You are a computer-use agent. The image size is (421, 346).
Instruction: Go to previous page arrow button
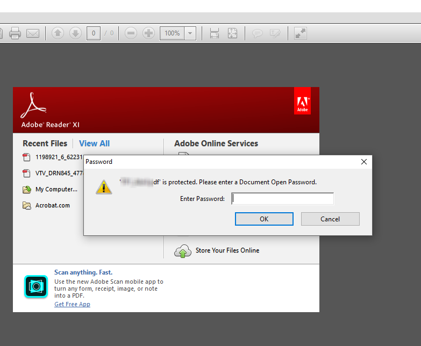[58, 33]
